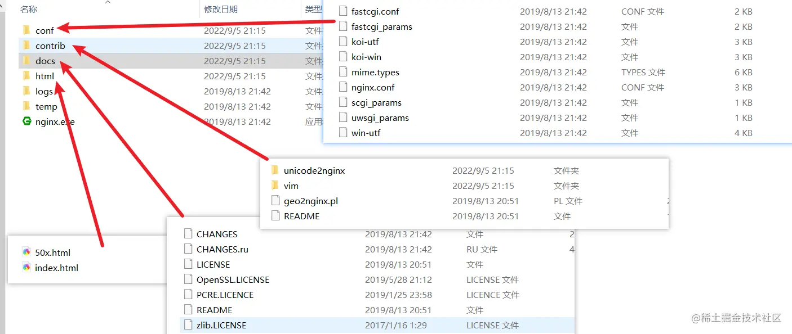This screenshot has width=792, height=334.
Task: Click the TYPES 文件 type cell
Action: tap(643, 72)
